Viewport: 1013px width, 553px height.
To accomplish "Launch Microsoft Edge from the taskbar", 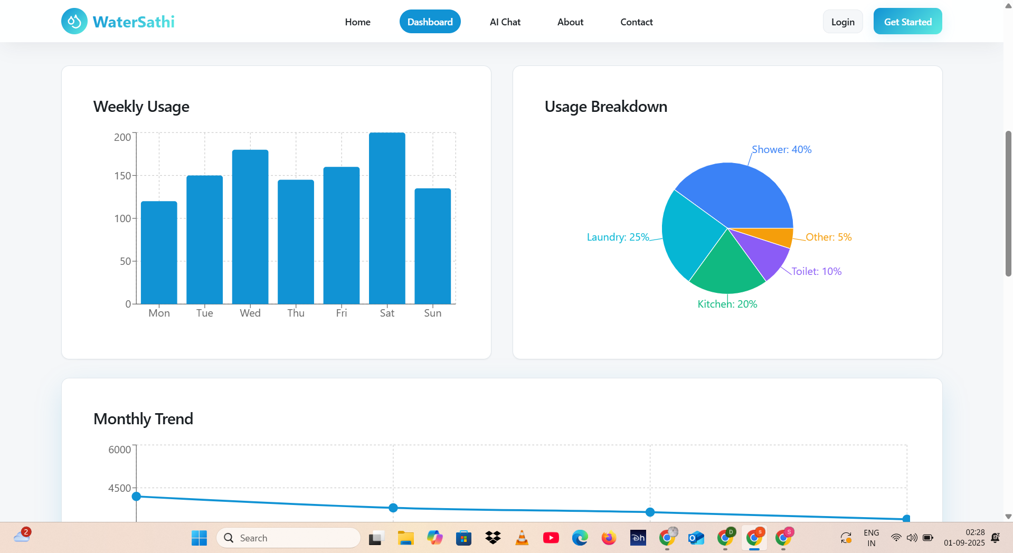I will click(x=580, y=538).
